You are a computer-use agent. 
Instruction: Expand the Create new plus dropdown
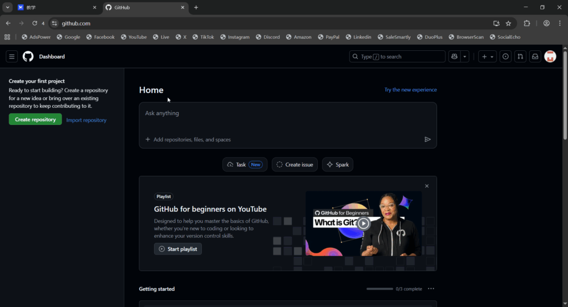click(488, 56)
